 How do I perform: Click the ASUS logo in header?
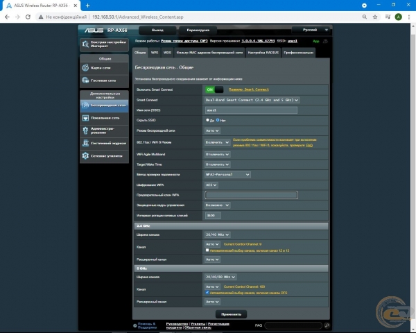coord(94,31)
